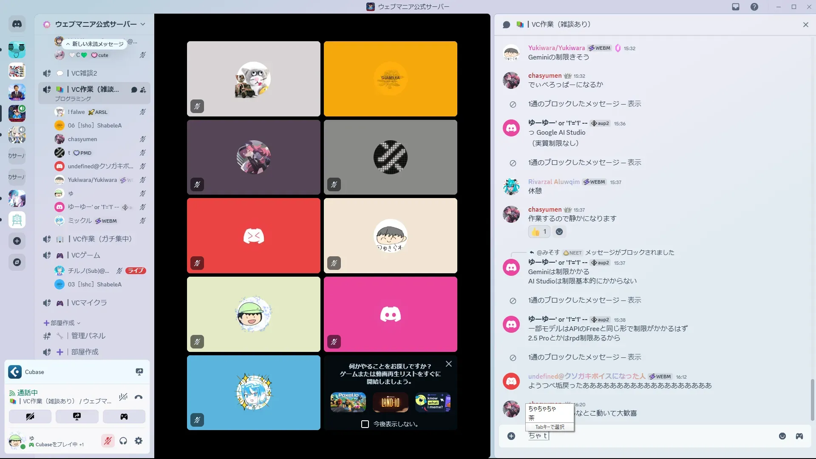Unmute the microphone toggle
This screenshot has width=816, height=459.
point(108,441)
